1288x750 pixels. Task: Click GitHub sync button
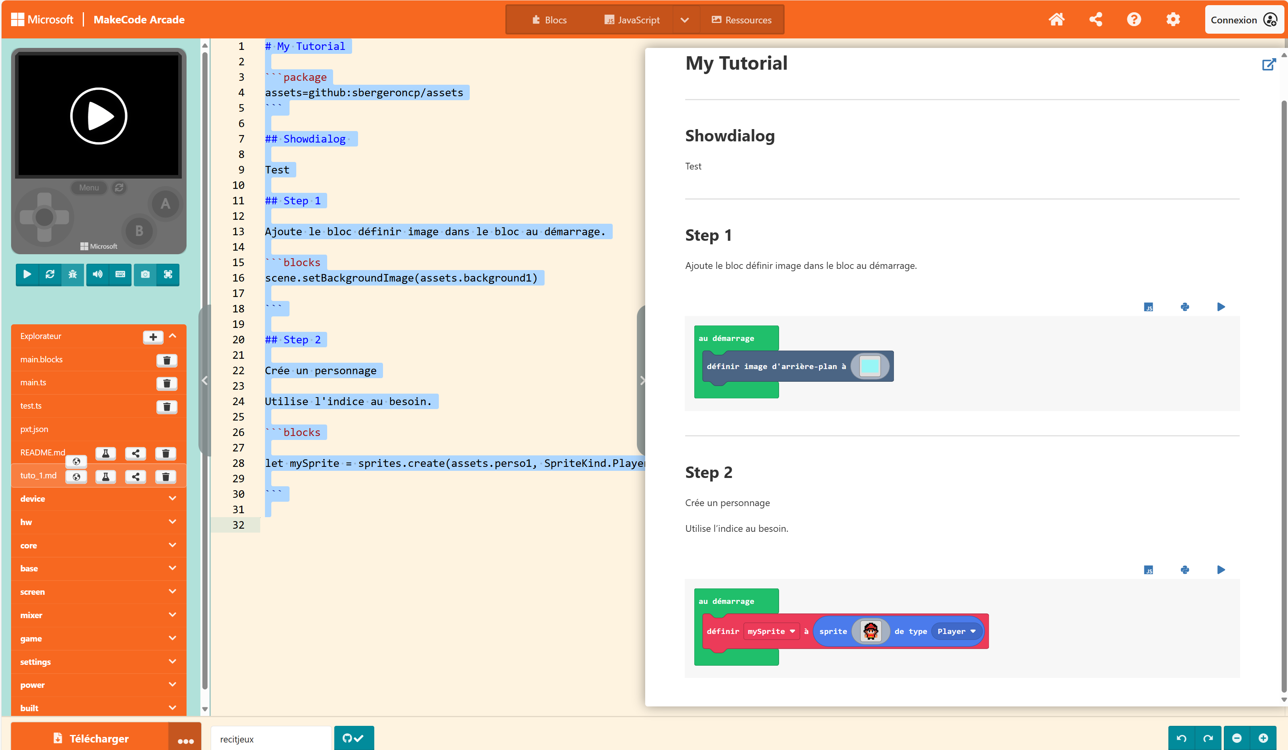354,738
